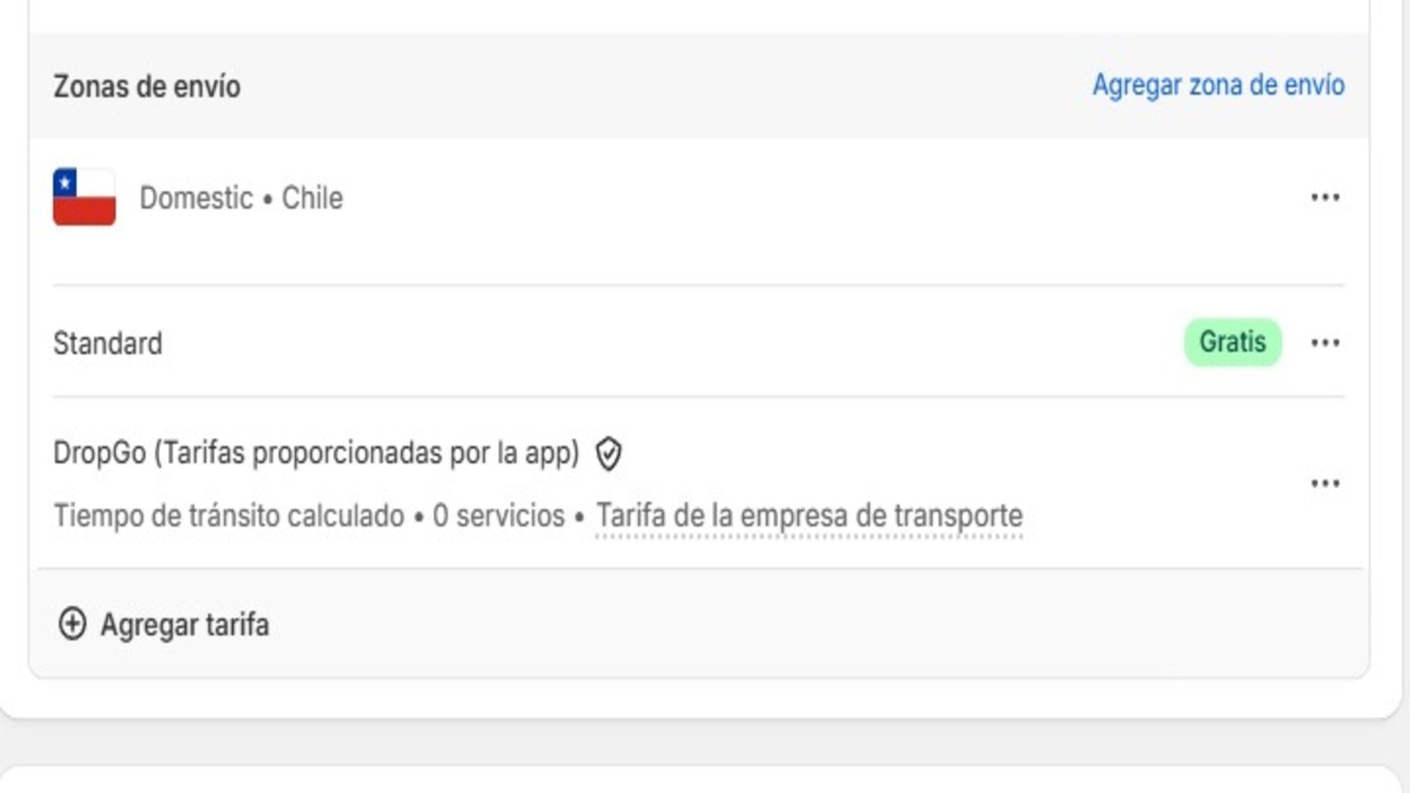Click the ellipsis icon on the Domestic Chile row
Screen dimensions: 1410x793
pyautogui.click(x=1325, y=197)
